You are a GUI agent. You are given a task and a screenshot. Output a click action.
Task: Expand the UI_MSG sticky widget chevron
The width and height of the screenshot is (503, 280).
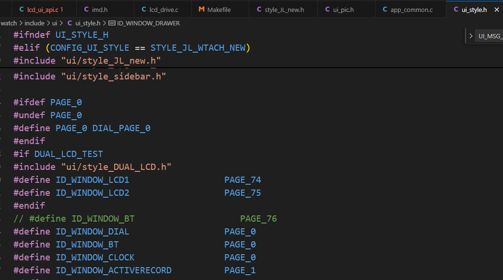pos(470,36)
